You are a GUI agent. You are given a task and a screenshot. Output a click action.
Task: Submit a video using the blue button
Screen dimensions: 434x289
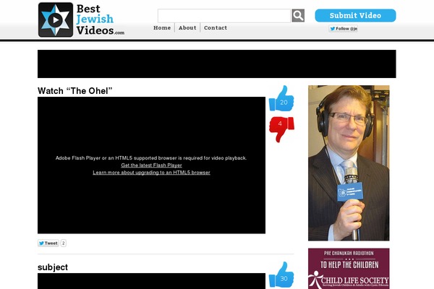click(355, 15)
